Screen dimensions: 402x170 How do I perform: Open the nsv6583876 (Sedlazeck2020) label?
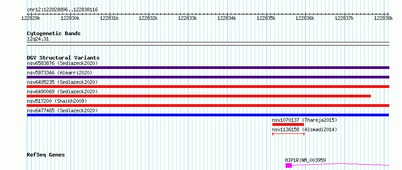(62, 63)
